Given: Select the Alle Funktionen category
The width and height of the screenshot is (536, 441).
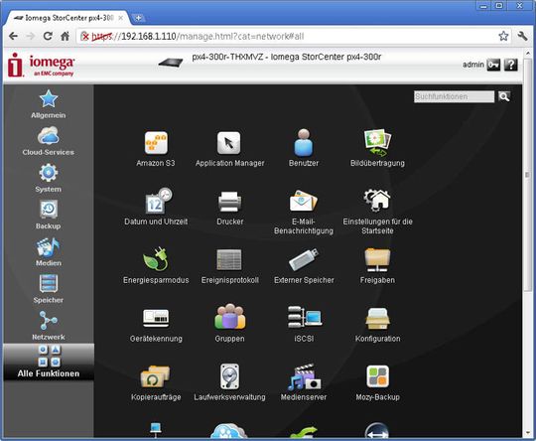Looking at the screenshot, I should coord(49,362).
